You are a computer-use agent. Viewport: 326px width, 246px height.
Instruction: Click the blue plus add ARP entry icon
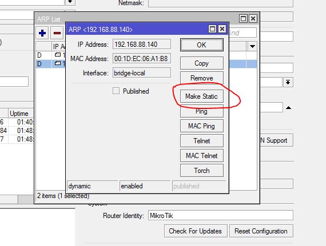click(x=42, y=33)
